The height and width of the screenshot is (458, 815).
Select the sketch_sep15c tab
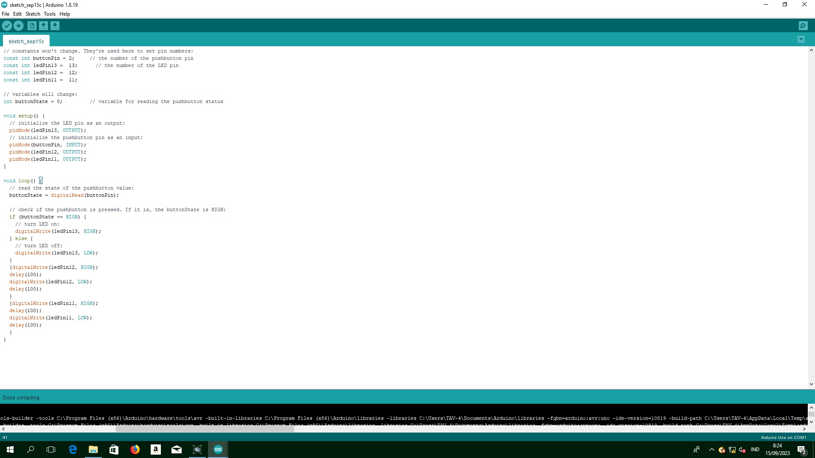point(26,41)
